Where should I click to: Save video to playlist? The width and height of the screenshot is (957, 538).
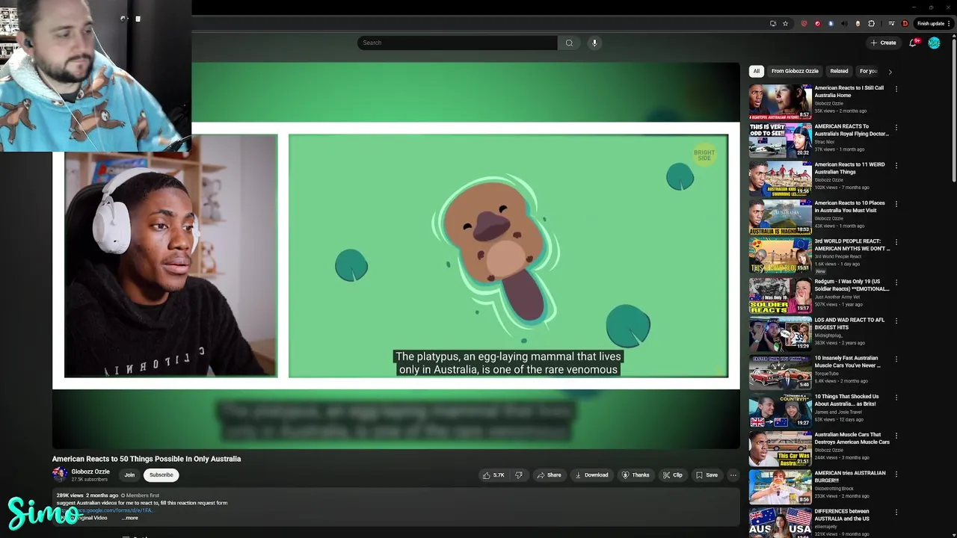[707, 475]
